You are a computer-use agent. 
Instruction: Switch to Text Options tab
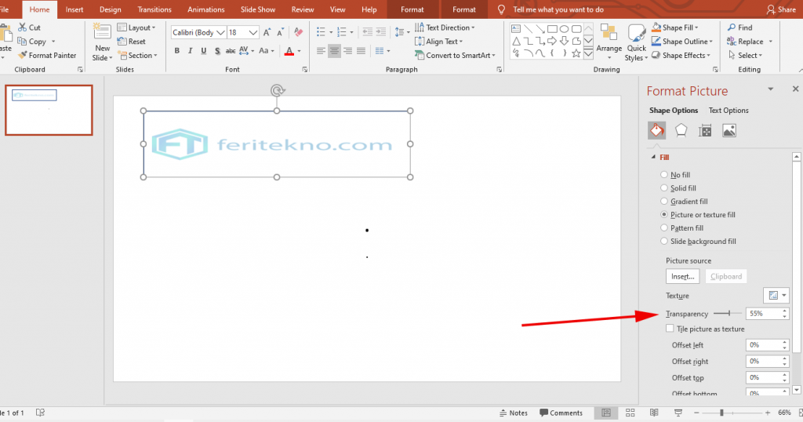tap(729, 110)
